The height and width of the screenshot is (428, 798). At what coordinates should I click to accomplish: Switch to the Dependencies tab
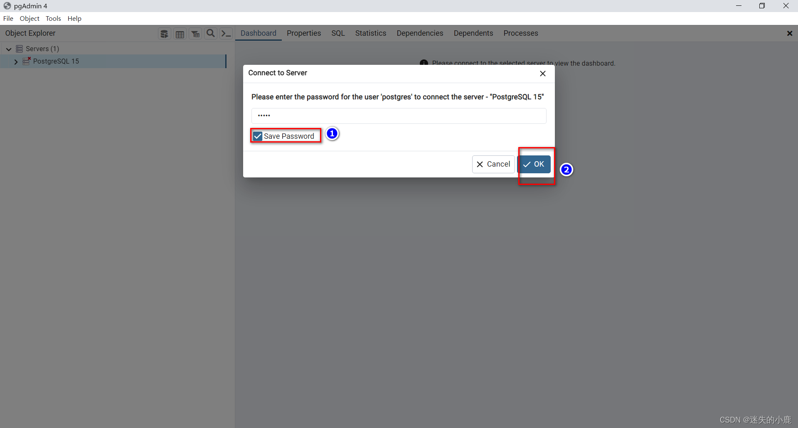pyautogui.click(x=420, y=33)
